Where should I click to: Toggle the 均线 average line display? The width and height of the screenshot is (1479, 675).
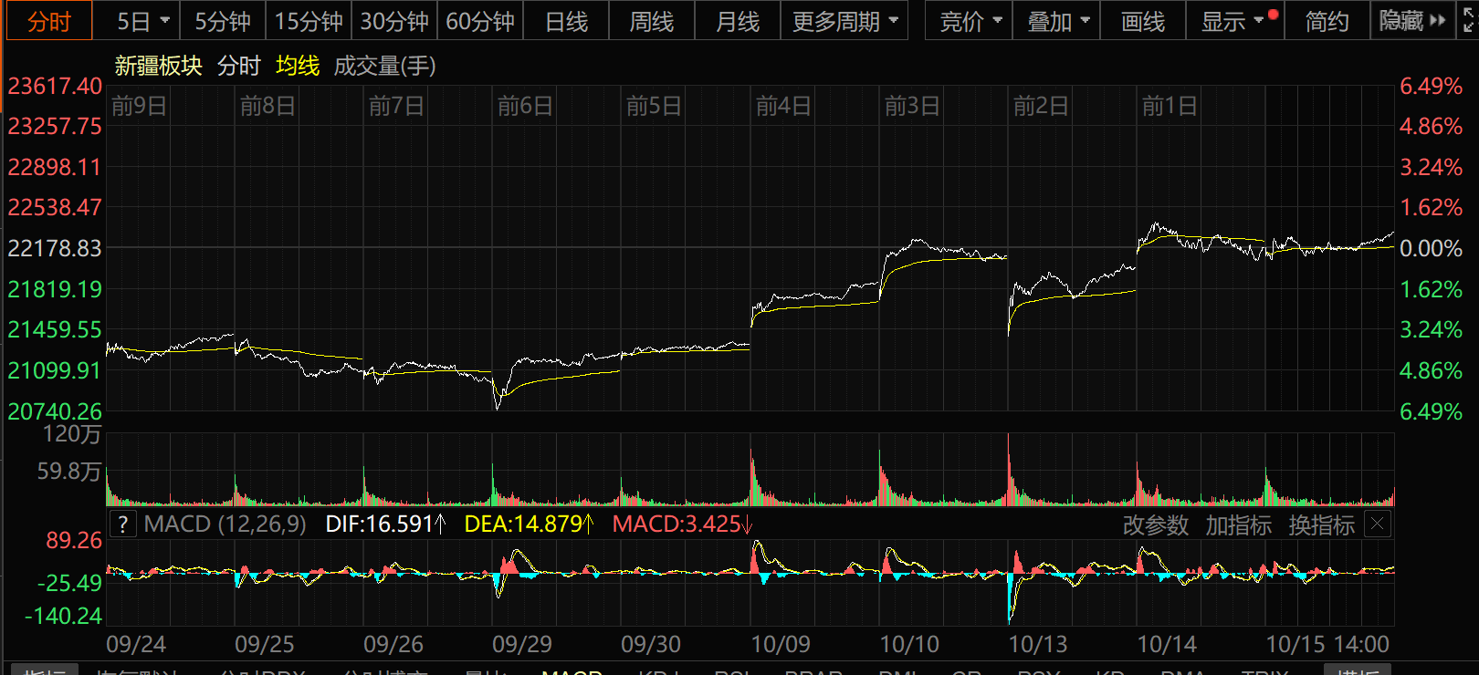[298, 66]
